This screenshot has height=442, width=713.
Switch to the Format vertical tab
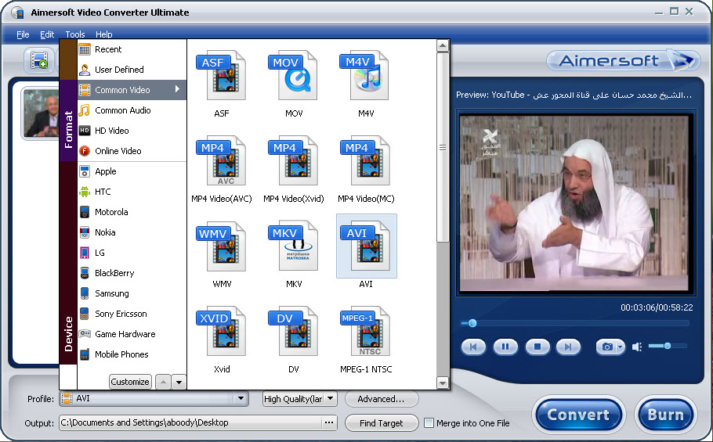tap(68, 120)
